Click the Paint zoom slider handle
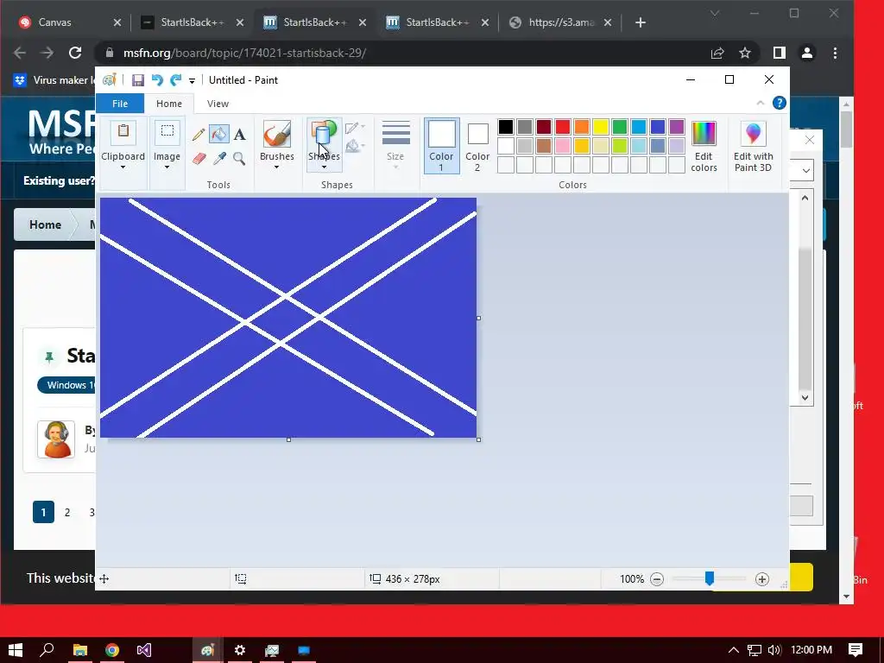884x663 pixels. (x=710, y=578)
